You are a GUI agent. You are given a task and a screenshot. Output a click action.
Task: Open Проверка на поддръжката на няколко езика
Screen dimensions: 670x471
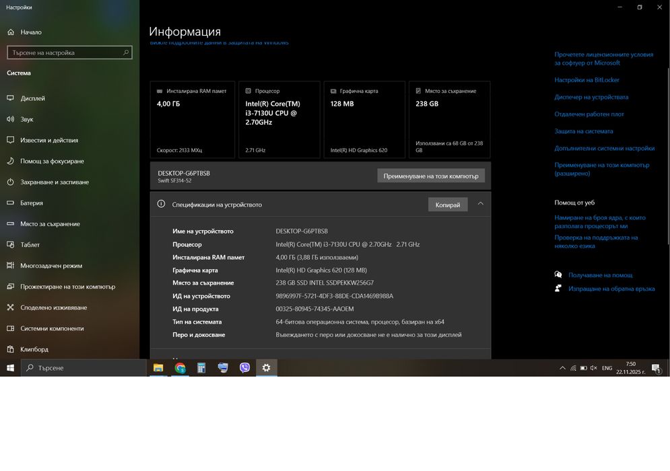[x=596, y=242]
